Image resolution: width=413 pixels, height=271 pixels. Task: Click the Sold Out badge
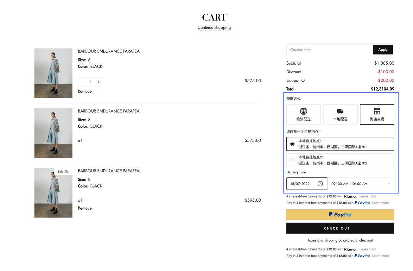click(63, 171)
